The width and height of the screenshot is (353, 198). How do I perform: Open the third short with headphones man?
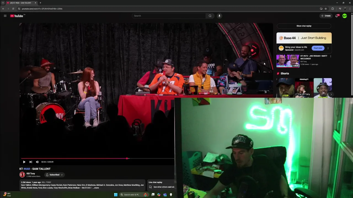323,87
